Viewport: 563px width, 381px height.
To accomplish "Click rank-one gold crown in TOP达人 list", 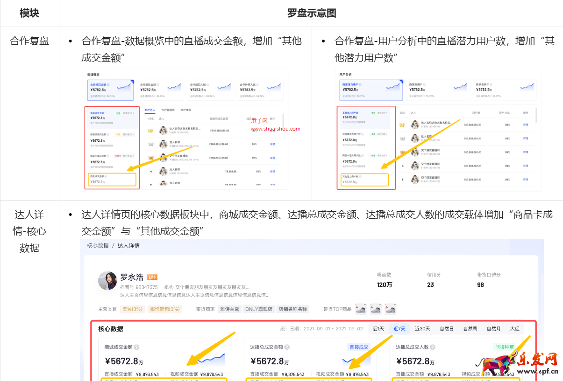I will (151, 131).
